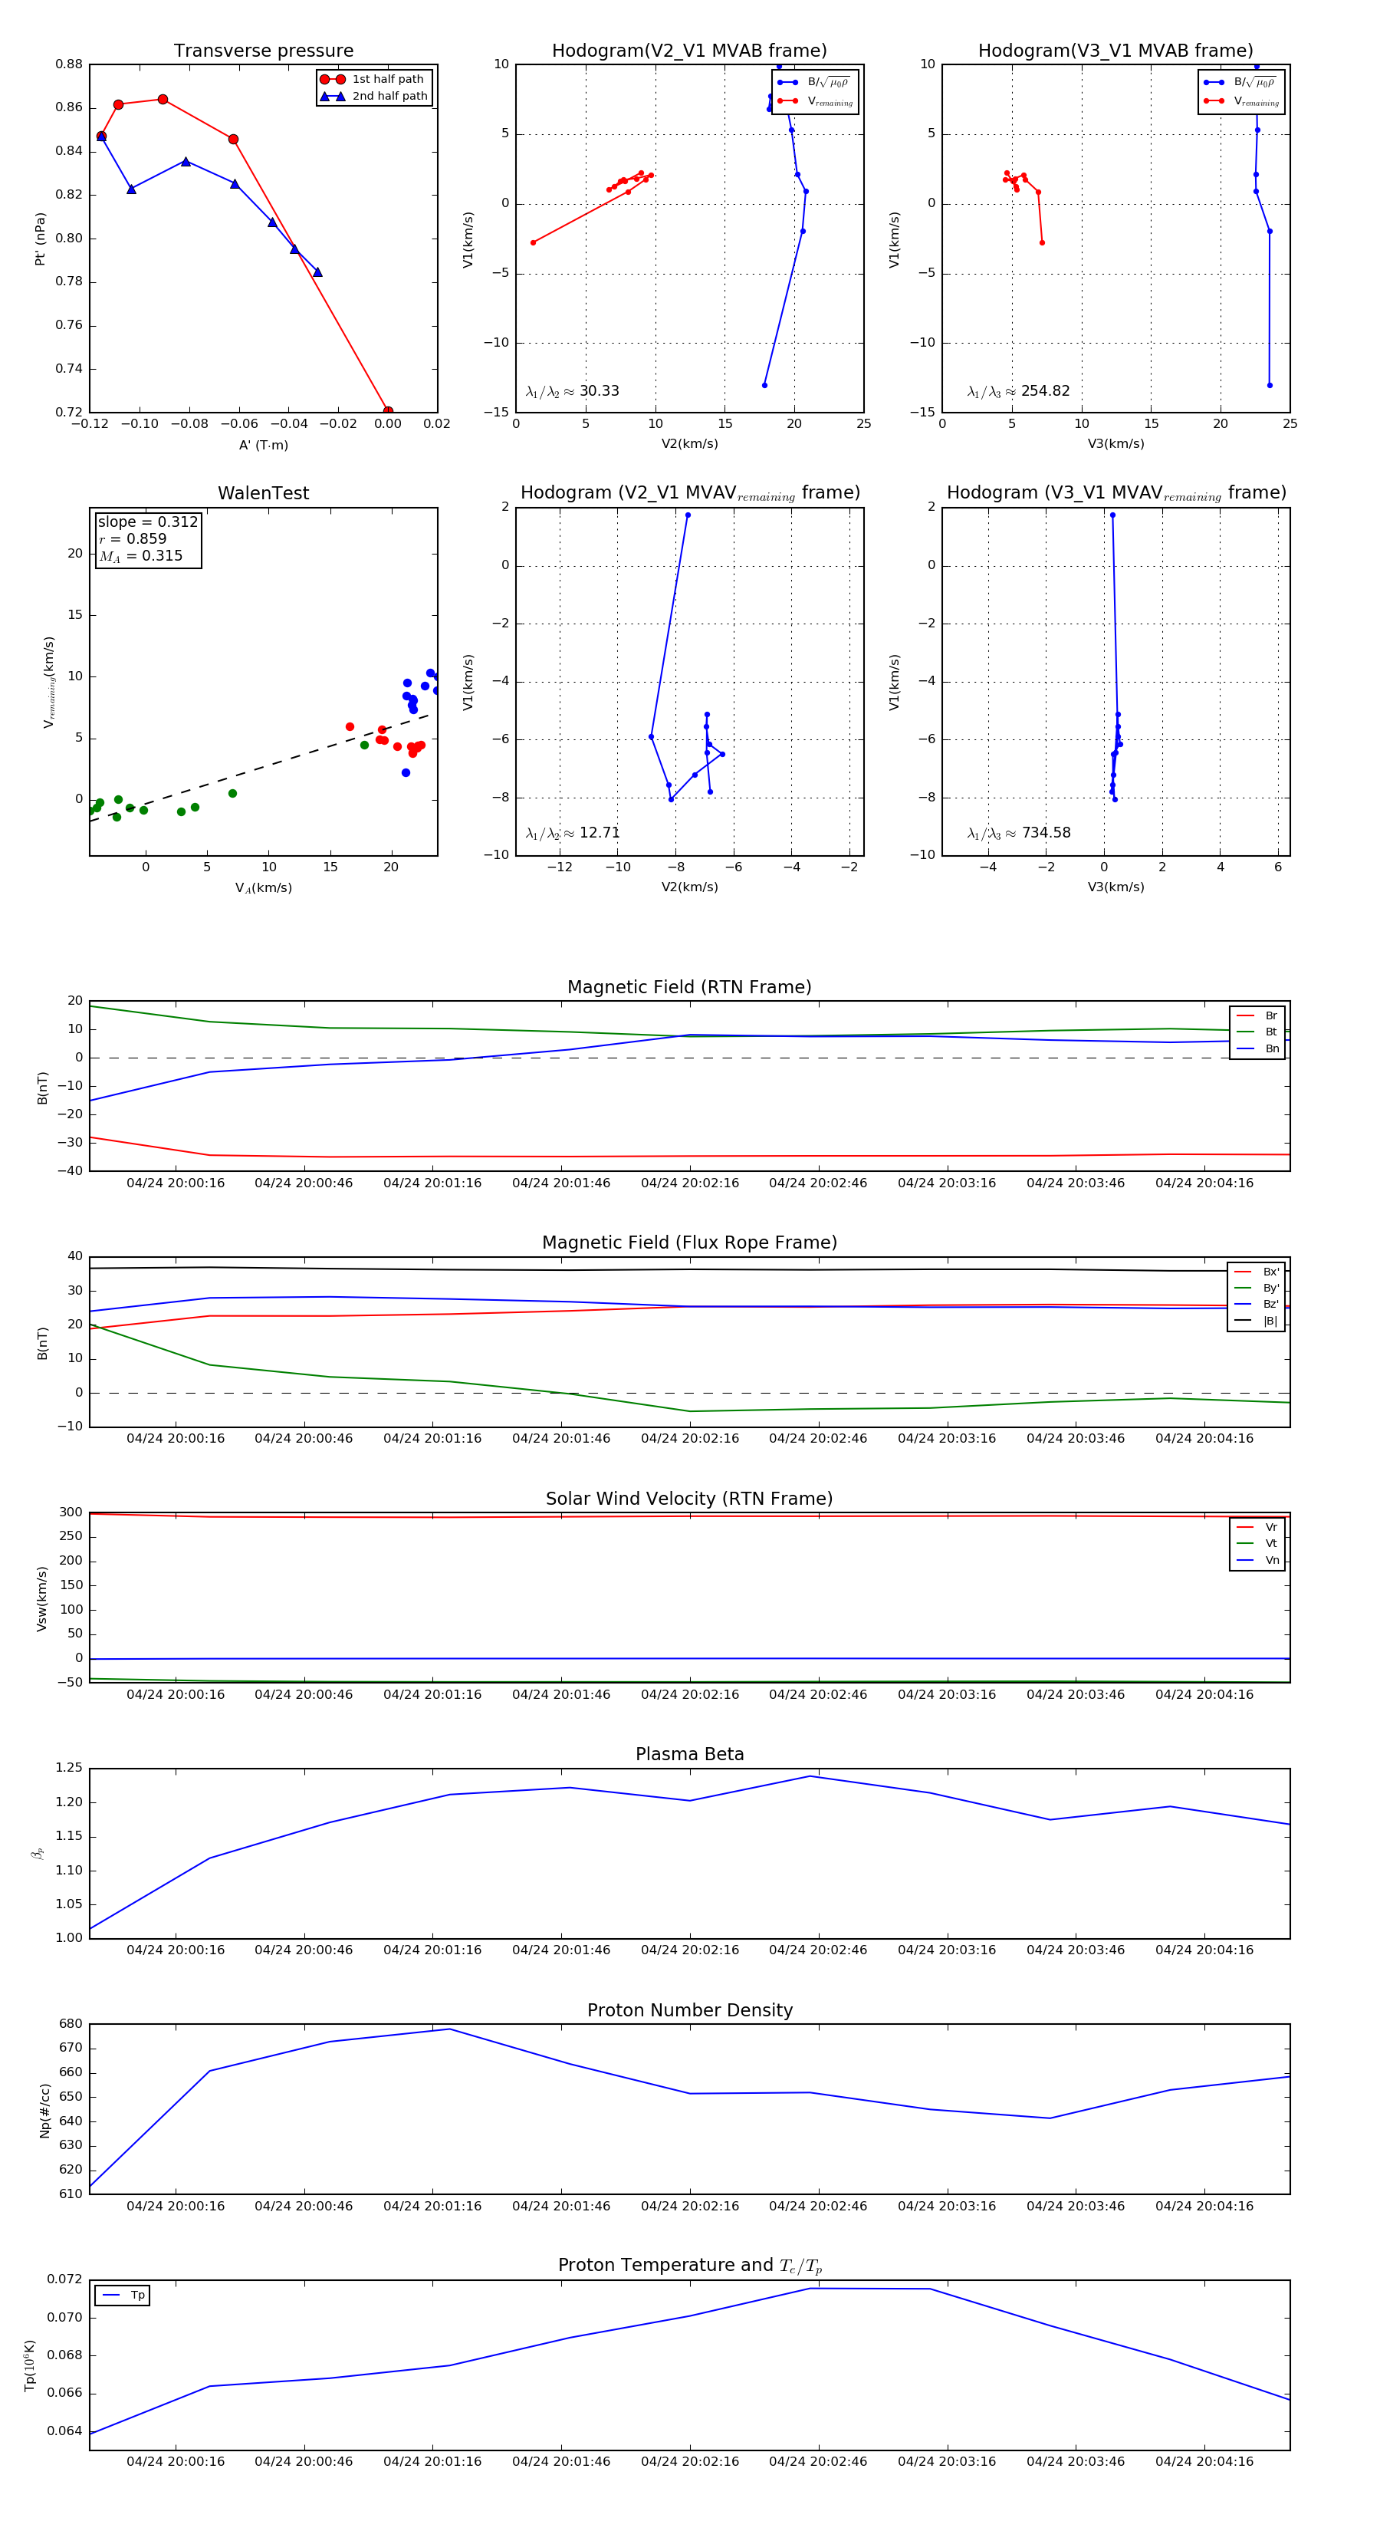This screenshot has width=1380, height=2531.
Task: Click the "V_A(km/s)" x-axis label in WalenTest
Action: point(263,888)
